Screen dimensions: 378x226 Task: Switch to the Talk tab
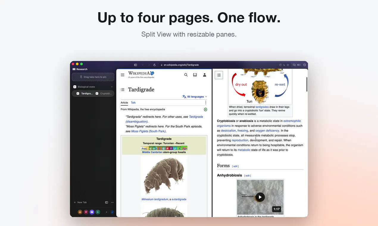coord(133,103)
